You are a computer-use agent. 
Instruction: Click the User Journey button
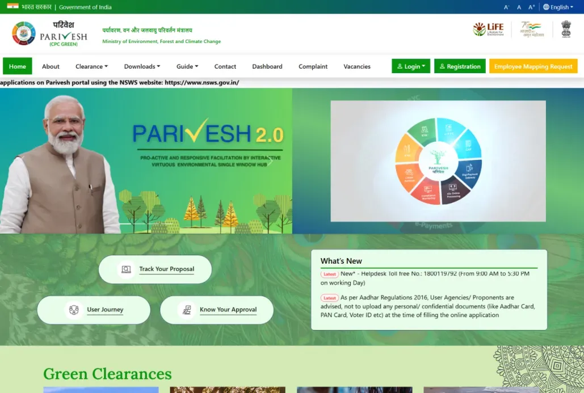[94, 310]
